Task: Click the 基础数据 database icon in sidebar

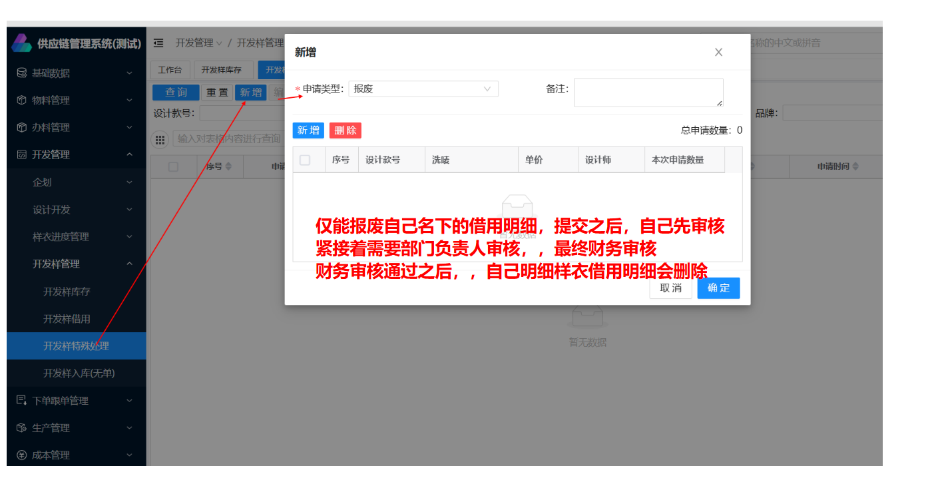Action: pos(21,73)
